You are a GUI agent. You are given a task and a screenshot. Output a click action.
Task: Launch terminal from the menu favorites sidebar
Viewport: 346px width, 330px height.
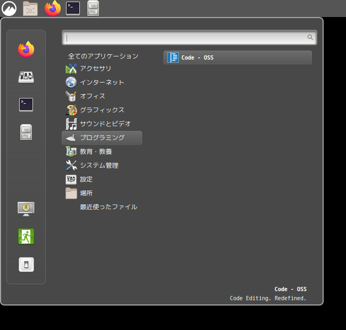tap(26, 104)
